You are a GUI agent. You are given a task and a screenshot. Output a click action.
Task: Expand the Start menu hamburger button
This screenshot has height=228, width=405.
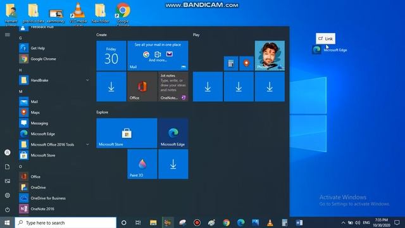click(8, 35)
